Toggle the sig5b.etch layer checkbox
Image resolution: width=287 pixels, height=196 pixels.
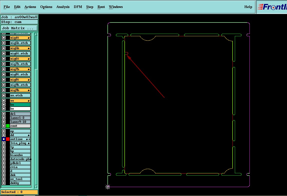pyautogui.click(x=4, y=43)
